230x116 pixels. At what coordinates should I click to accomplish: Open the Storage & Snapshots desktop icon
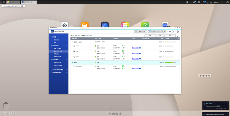pos(105,25)
